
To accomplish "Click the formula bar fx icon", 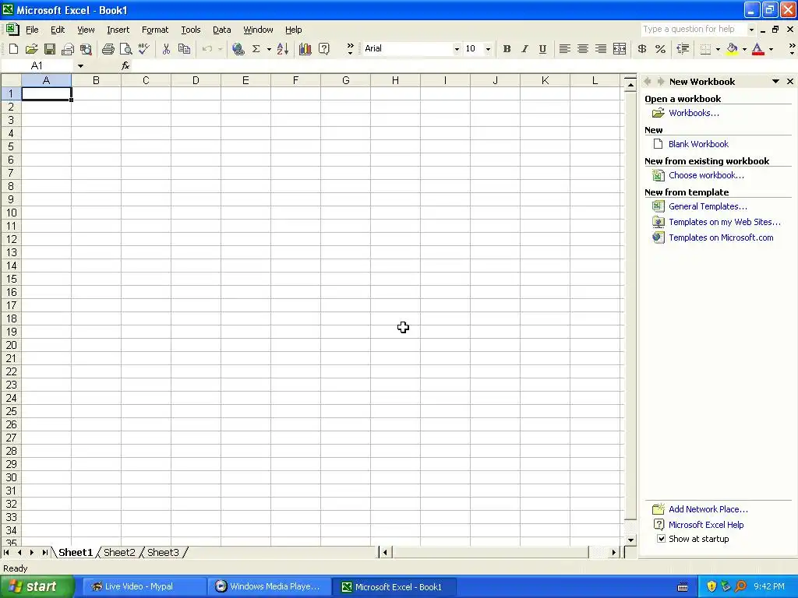I will [125, 65].
